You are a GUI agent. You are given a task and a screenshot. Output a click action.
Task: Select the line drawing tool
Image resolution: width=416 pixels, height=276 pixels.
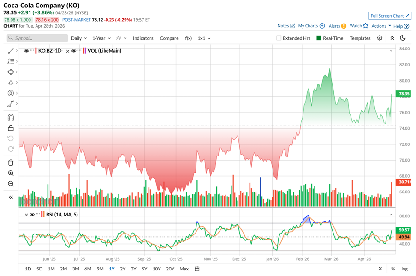[11, 51]
